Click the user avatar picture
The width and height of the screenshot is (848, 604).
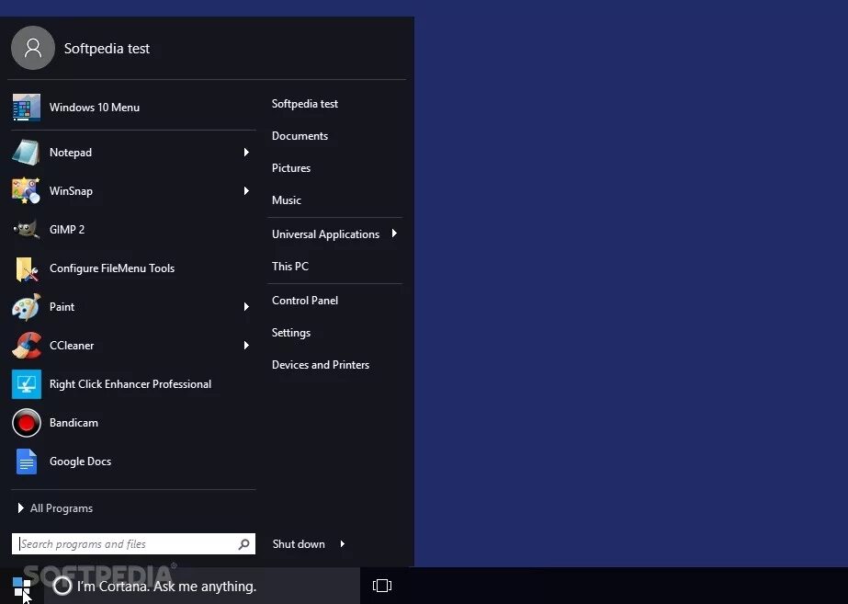33,48
